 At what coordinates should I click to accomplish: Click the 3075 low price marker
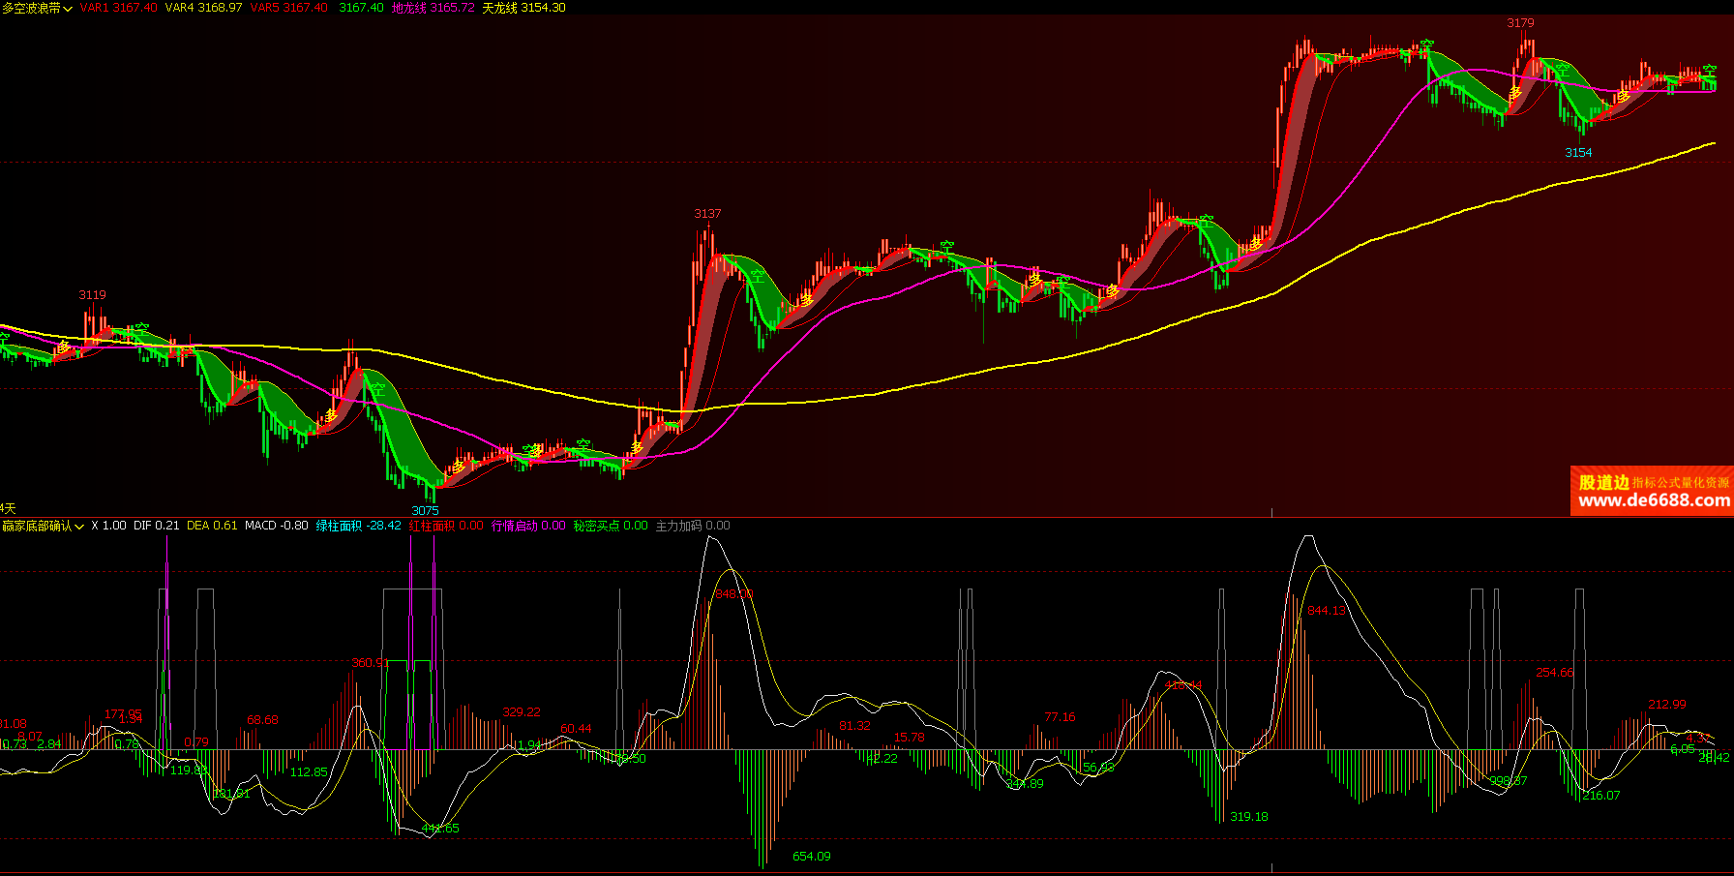(x=425, y=510)
